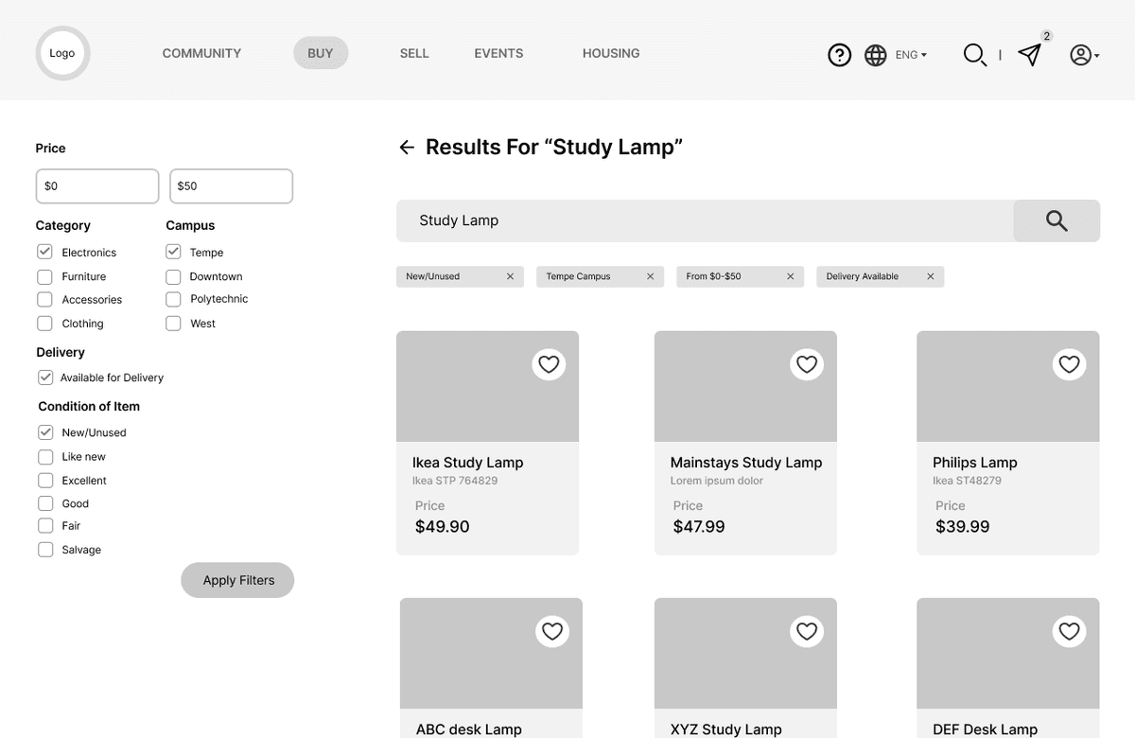Click magnifier button in Study Lamp search bar
This screenshot has height=738, width=1135.
click(x=1056, y=220)
